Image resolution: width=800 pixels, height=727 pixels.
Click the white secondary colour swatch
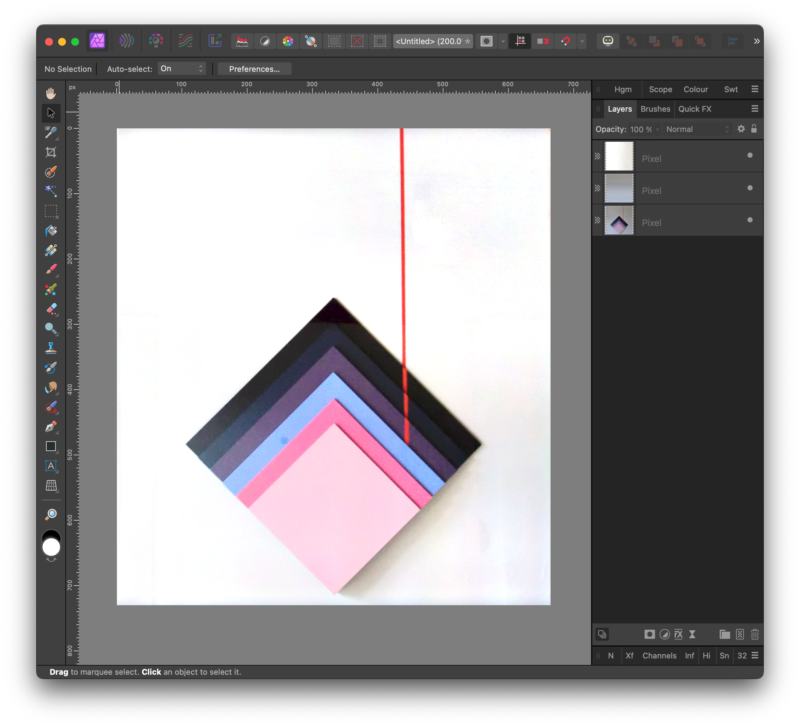[x=51, y=548]
